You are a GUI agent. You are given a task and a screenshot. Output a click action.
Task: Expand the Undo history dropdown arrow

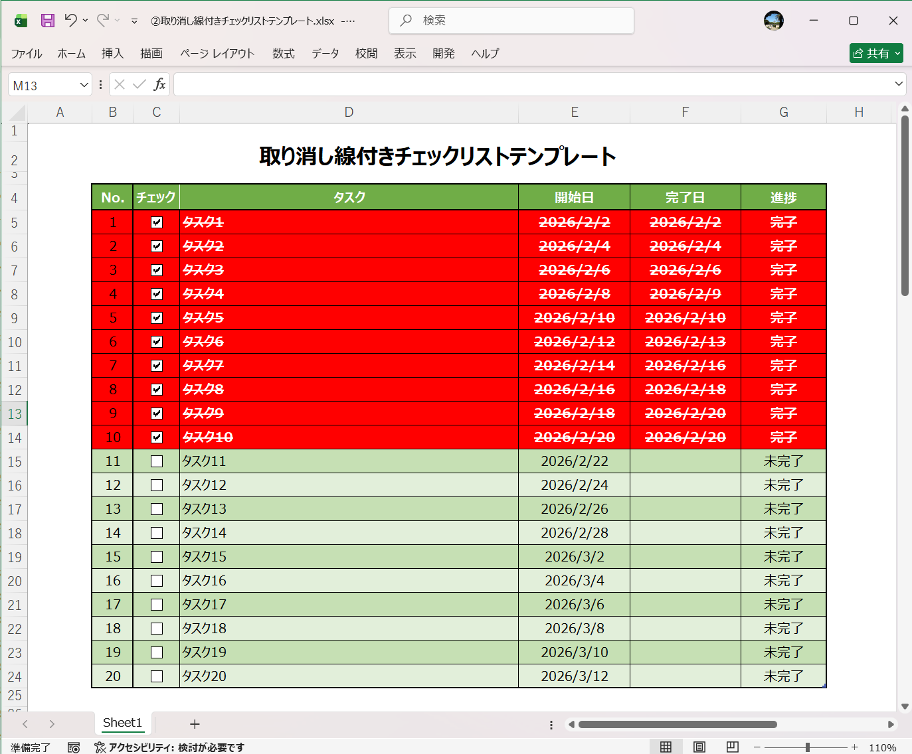point(84,21)
